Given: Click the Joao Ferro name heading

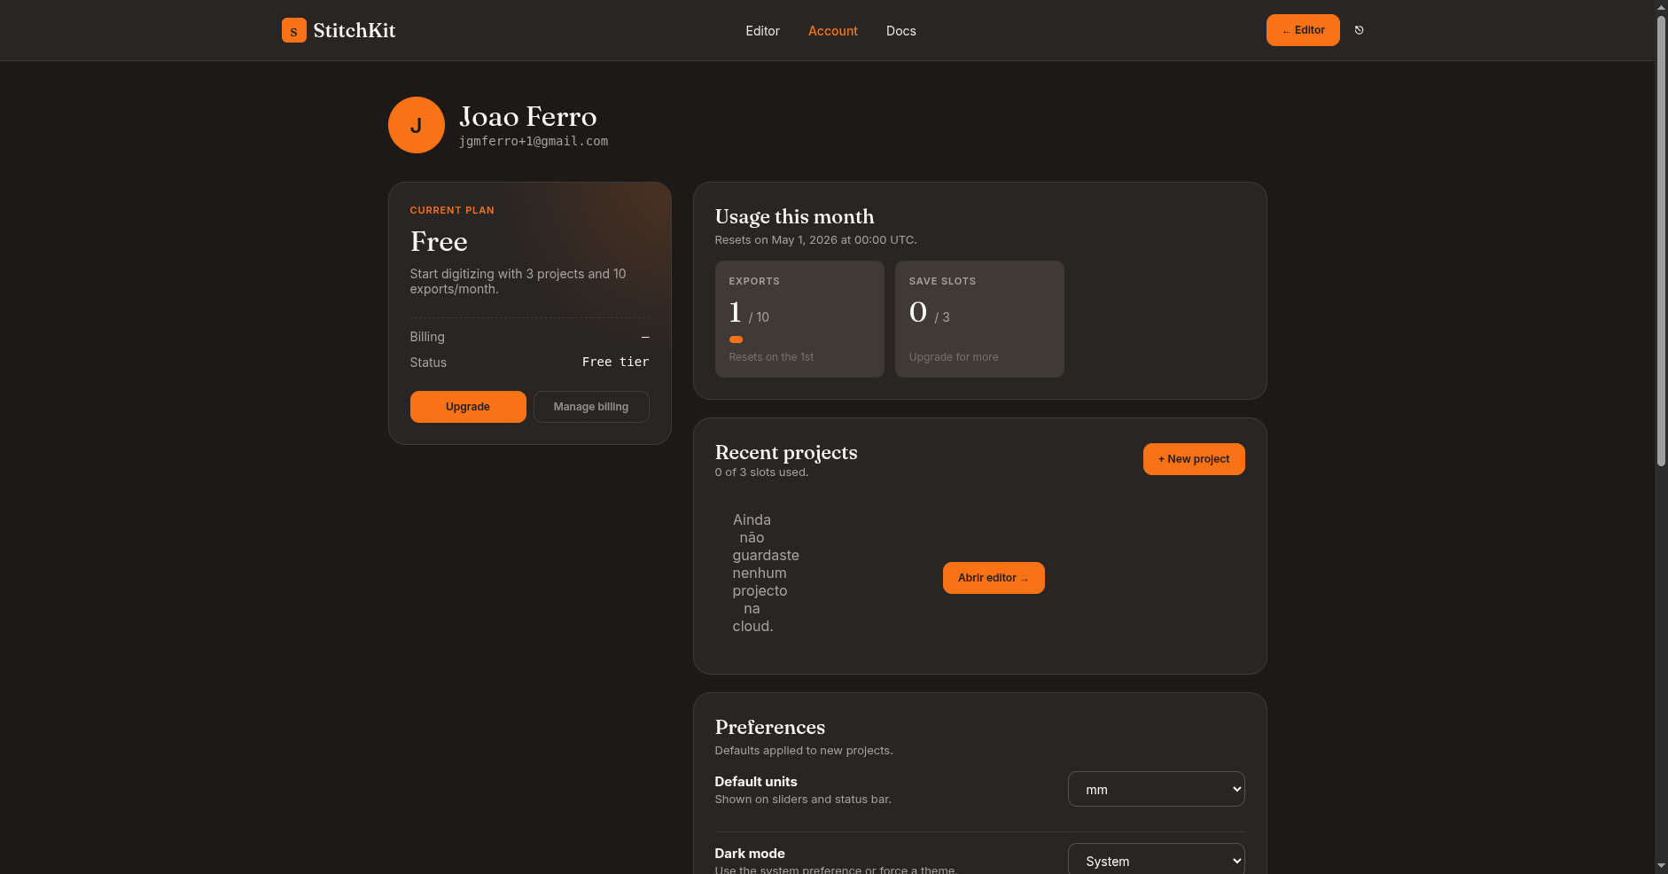Looking at the screenshot, I should coord(528,116).
